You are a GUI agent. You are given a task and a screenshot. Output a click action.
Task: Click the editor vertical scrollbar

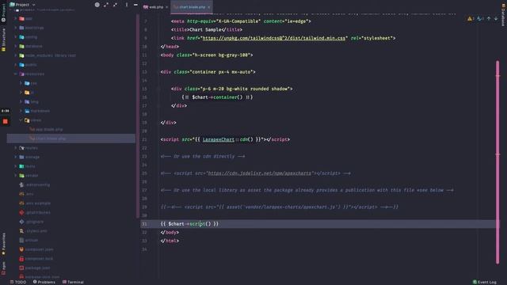coord(497,161)
